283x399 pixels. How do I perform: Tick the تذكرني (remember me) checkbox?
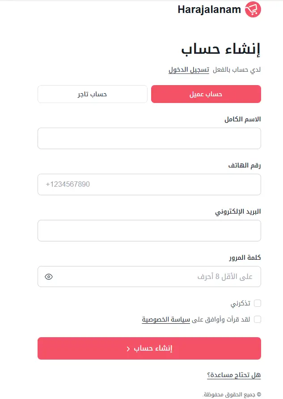click(258, 303)
